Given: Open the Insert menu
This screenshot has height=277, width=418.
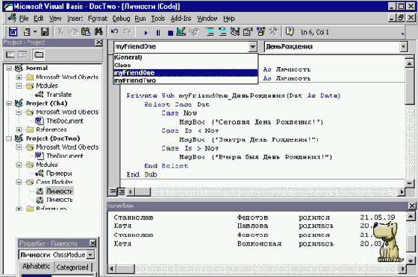Looking at the screenshot, I should (75, 19).
